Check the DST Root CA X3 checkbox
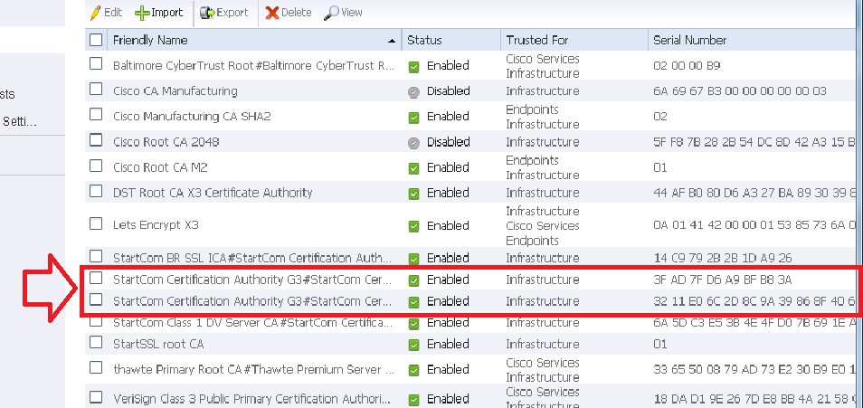Image resolution: width=863 pixels, height=408 pixels. click(x=96, y=191)
